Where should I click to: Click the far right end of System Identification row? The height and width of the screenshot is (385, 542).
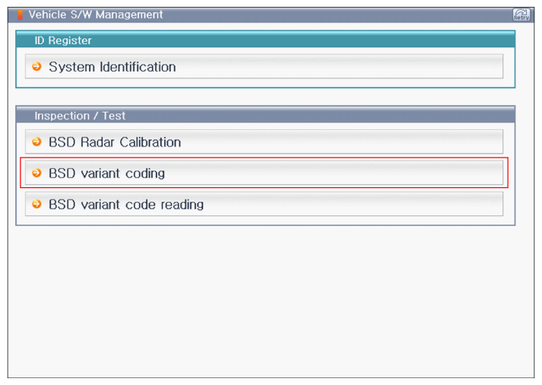[x=487, y=67]
